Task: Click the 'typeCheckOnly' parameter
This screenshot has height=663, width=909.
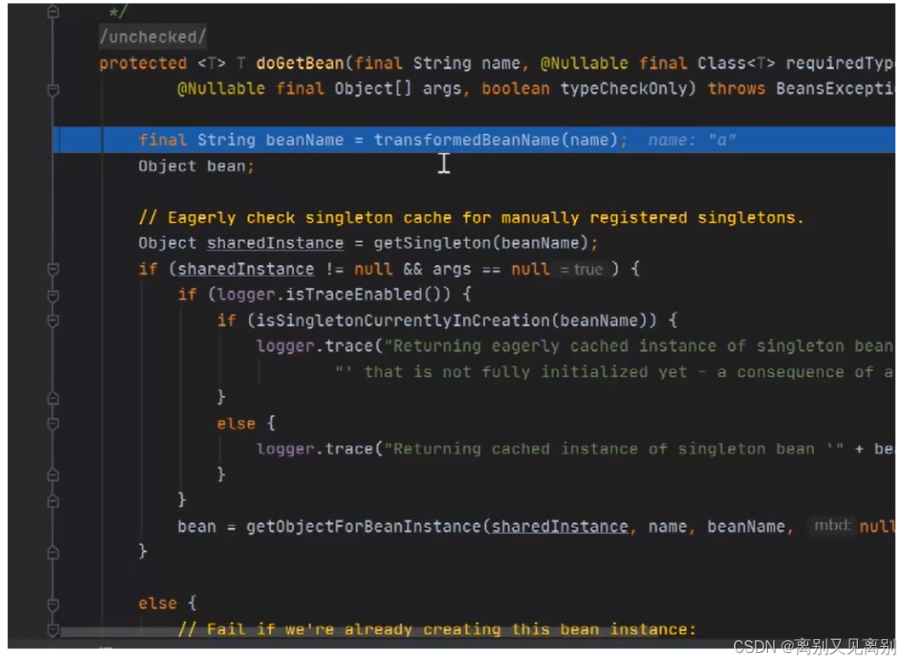Action: pos(624,88)
